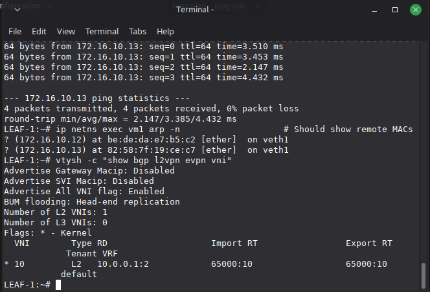Click the seq=0 ping reply line

144,47
